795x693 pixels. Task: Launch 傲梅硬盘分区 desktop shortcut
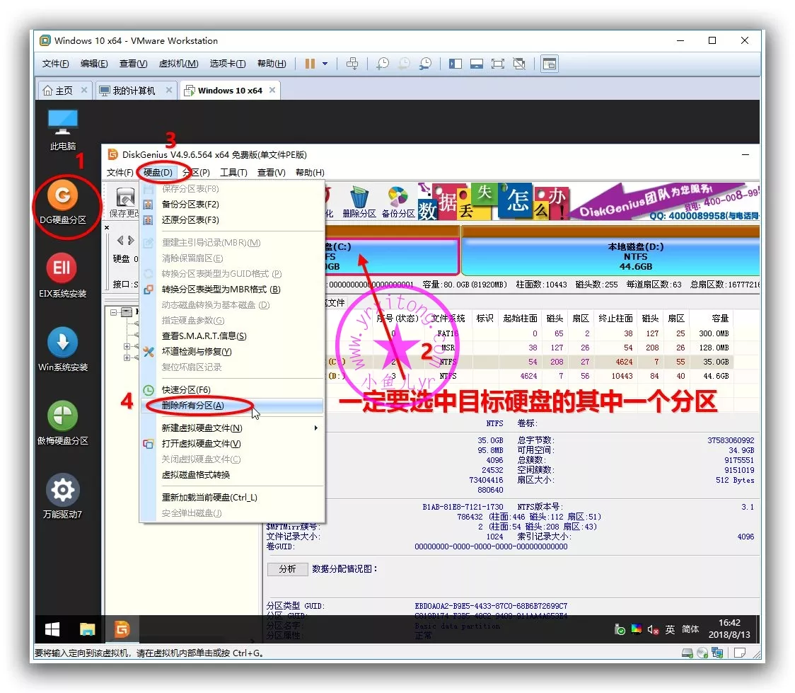pos(63,423)
